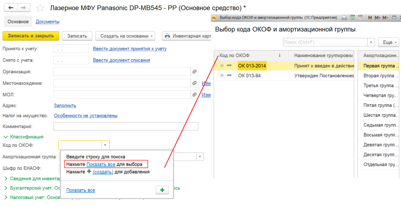Click the Заполнить address link
This screenshot has width=401, height=207.
(x=65, y=105)
